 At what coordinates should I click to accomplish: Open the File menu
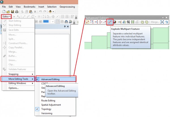point(4,7)
